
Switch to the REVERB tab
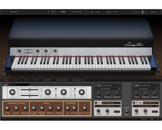[x=47, y=80]
